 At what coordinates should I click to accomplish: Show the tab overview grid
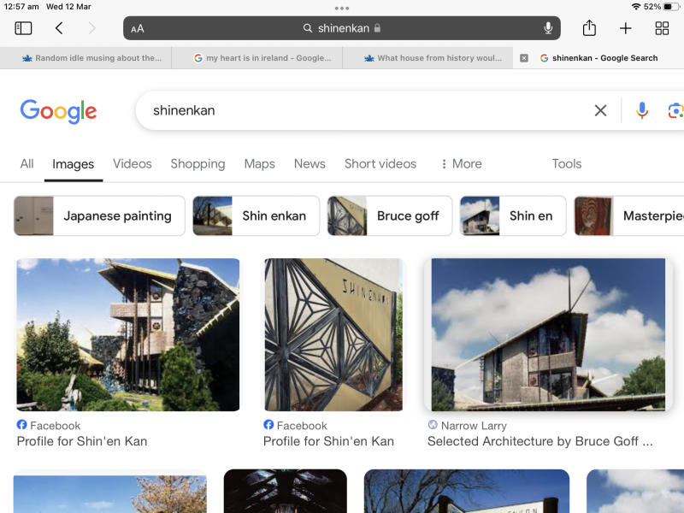coord(662,28)
